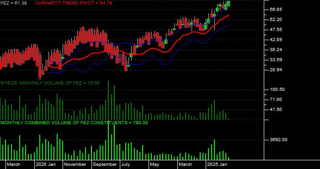Select the MONTHLY COMBINED VOLUME OF FEZ CONSTITUENTS label
Screen dimensions: 320x169
coord(74,123)
